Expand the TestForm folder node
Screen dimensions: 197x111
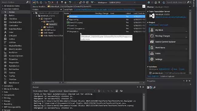42,27
